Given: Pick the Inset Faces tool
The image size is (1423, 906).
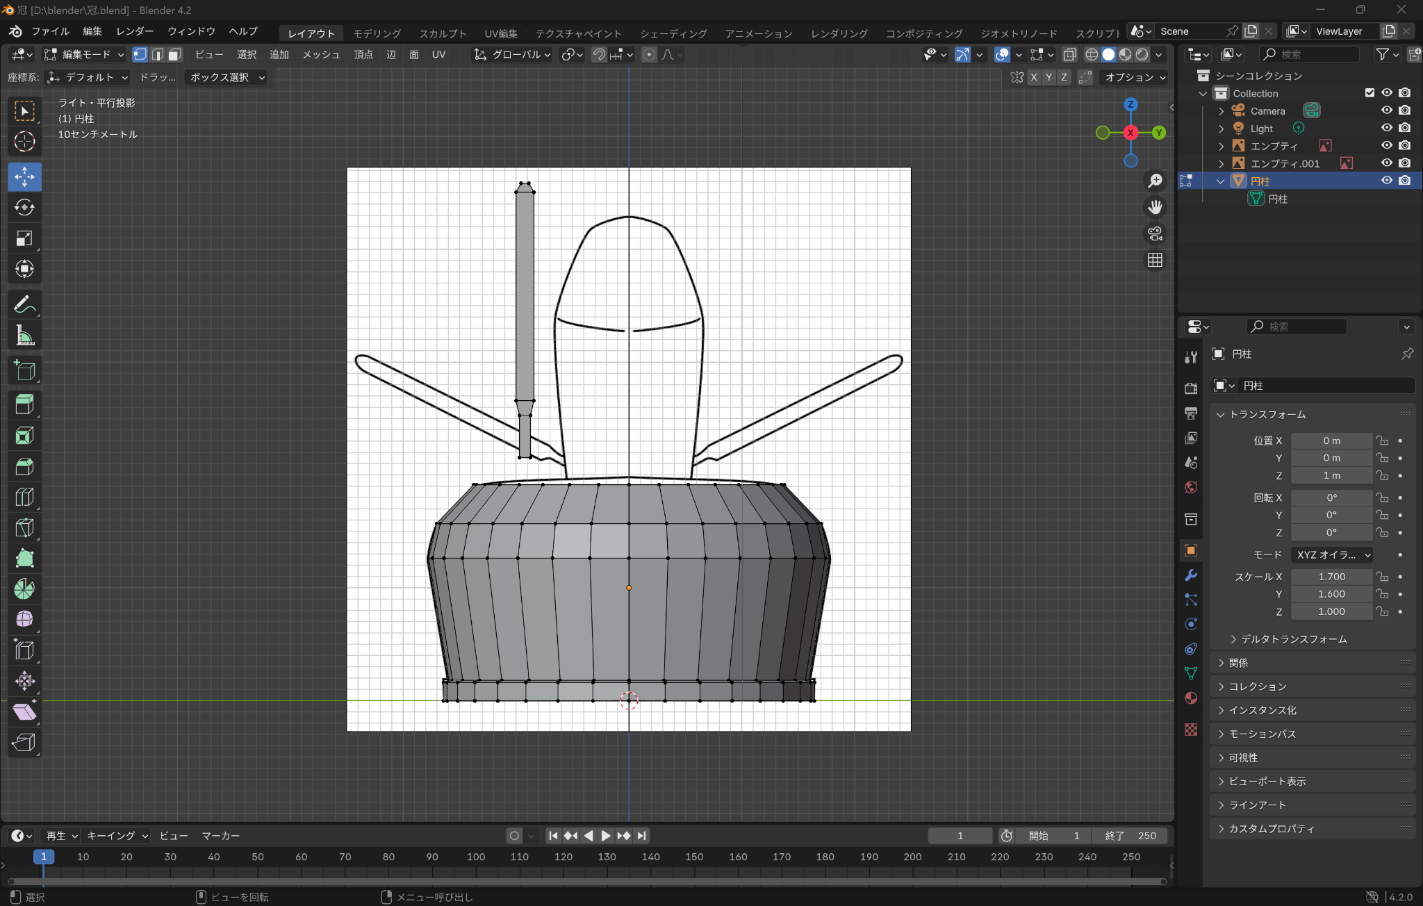Looking at the screenshot, I should pyautogui.click(x=24, y=436).
